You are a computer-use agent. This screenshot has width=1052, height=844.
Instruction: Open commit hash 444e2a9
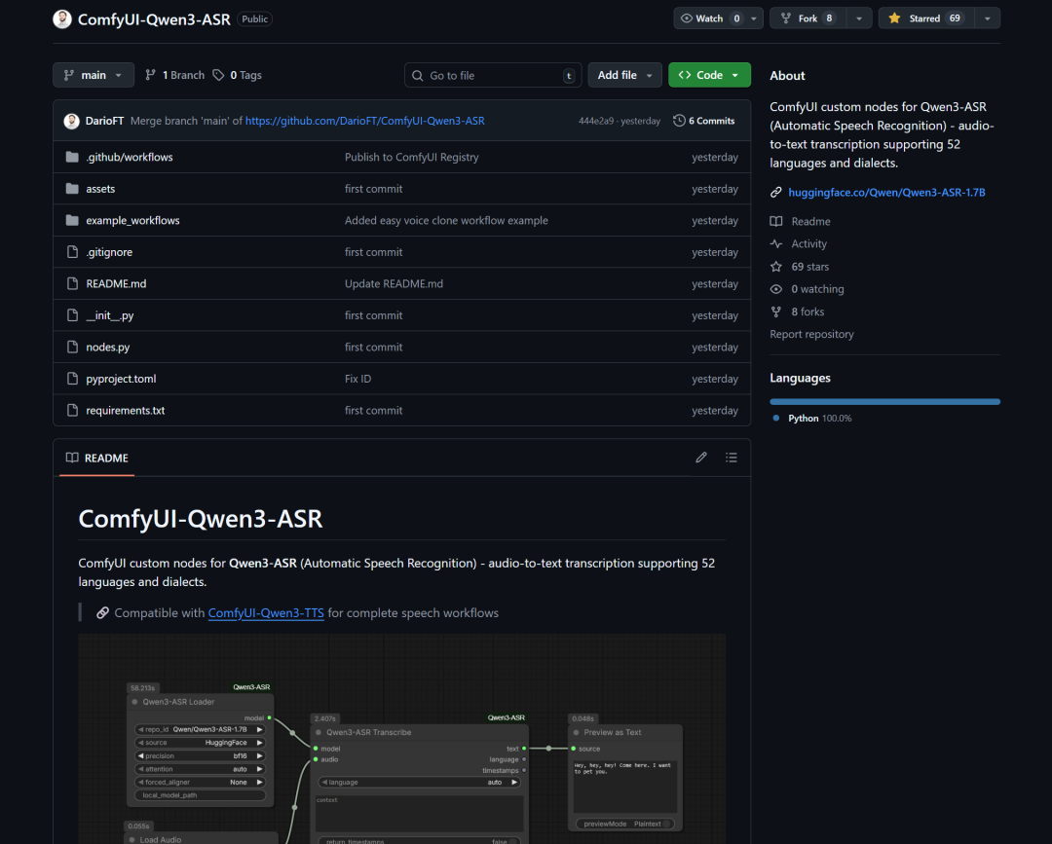[596, 122]
